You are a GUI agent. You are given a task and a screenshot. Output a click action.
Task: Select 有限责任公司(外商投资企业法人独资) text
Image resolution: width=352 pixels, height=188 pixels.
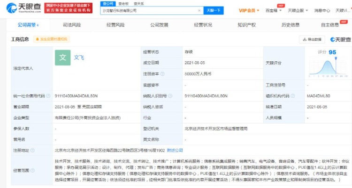[x=88, y=118]
